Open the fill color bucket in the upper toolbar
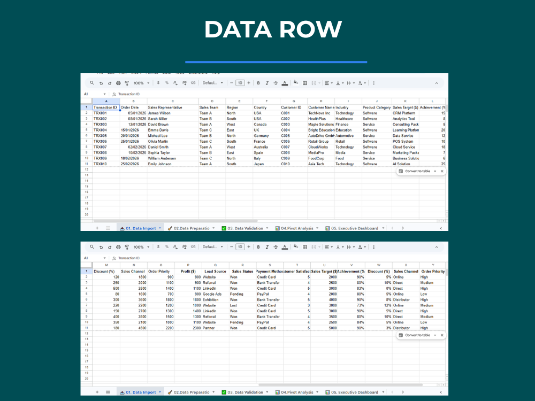 295,82
